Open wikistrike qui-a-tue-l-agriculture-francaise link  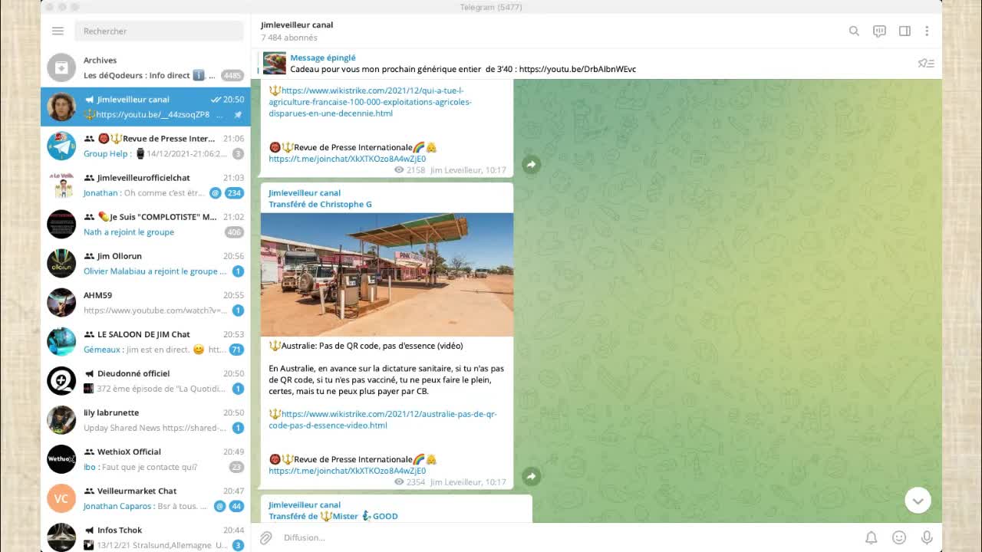tap(371, 101)
